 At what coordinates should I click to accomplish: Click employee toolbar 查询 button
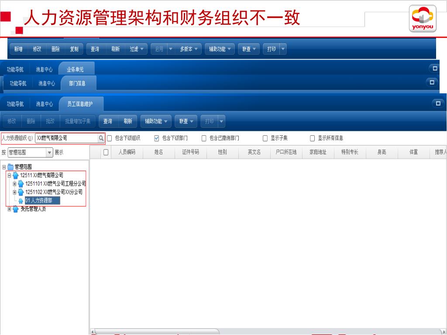pyautogui.click(x=107, y=121)
